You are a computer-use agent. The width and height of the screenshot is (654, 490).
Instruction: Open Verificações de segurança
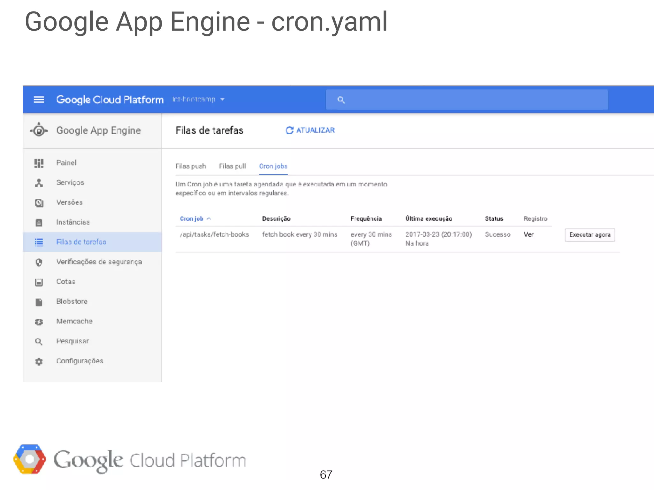[99, 262]
